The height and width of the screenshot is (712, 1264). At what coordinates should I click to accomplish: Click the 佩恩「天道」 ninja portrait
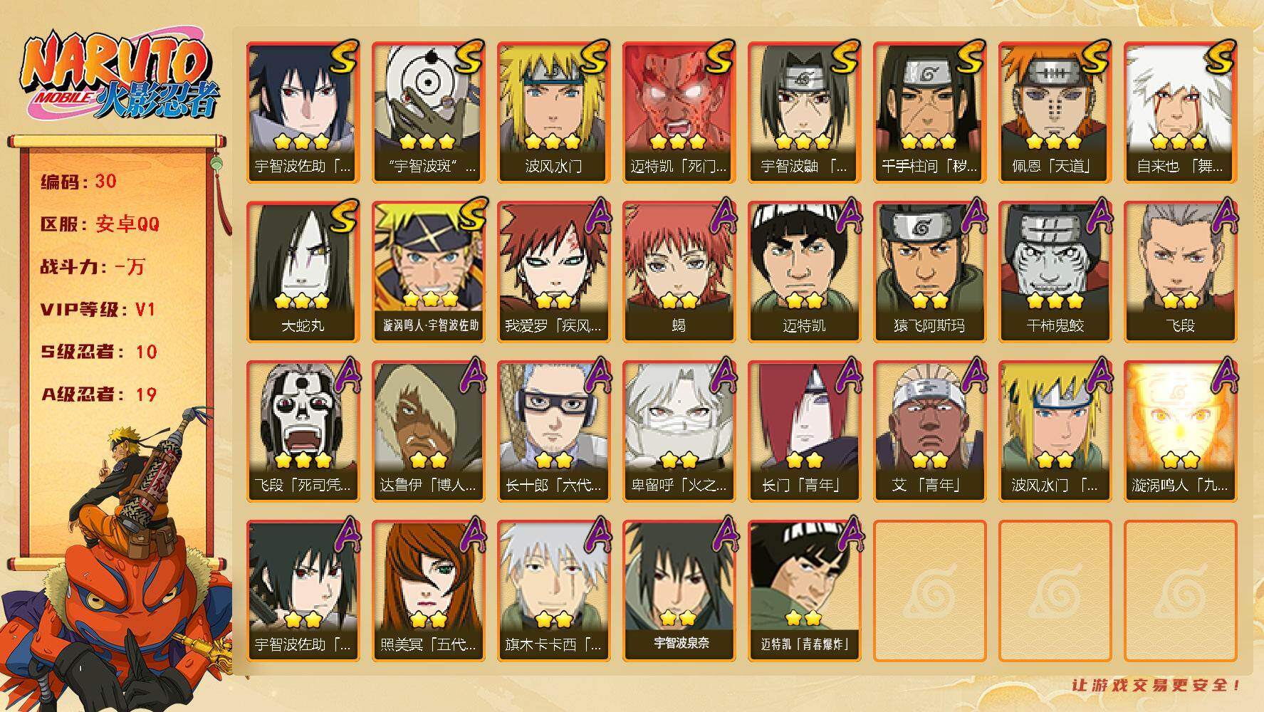click(1055, 112)
